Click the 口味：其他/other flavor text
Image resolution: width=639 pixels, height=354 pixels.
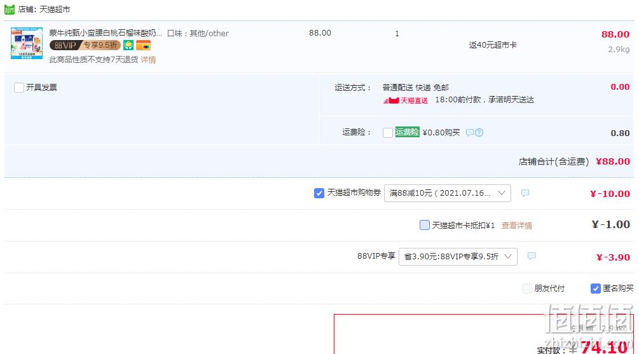click(x=198, y=34)
